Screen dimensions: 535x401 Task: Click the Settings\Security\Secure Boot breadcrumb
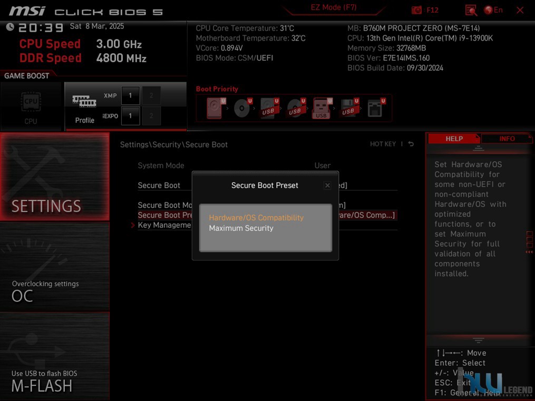173,144
